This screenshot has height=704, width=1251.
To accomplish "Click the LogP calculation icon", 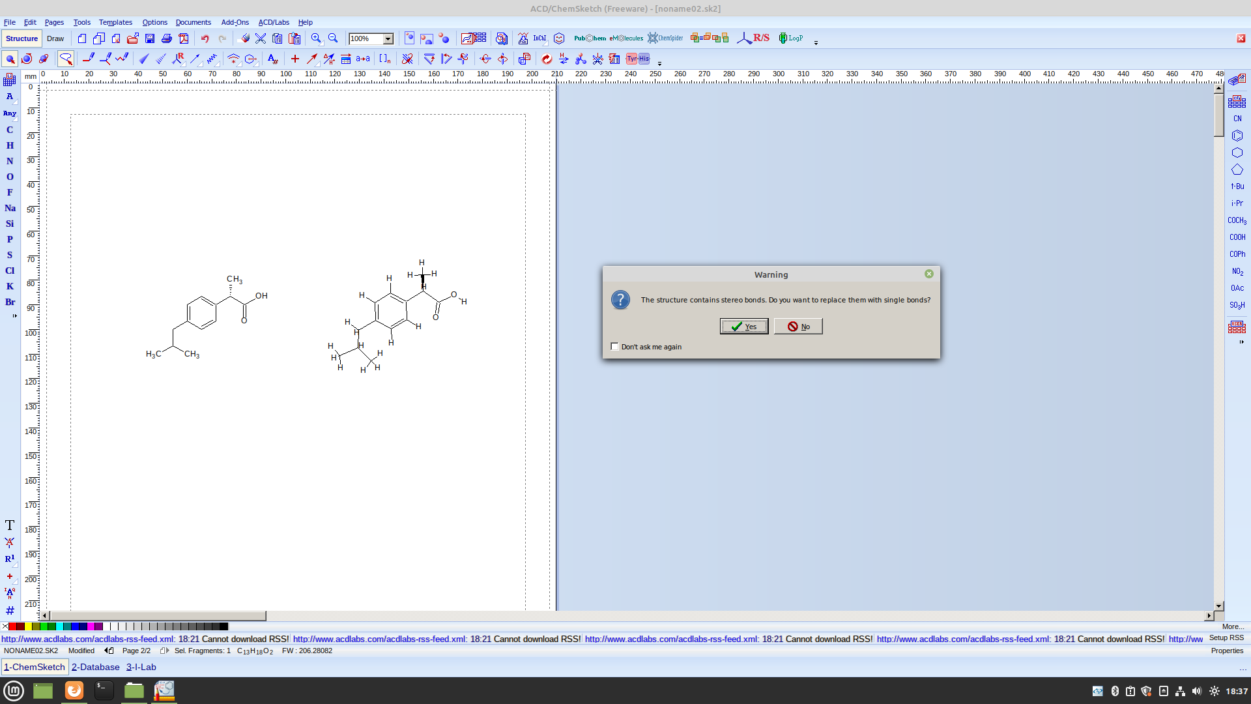I will [790, 38].
